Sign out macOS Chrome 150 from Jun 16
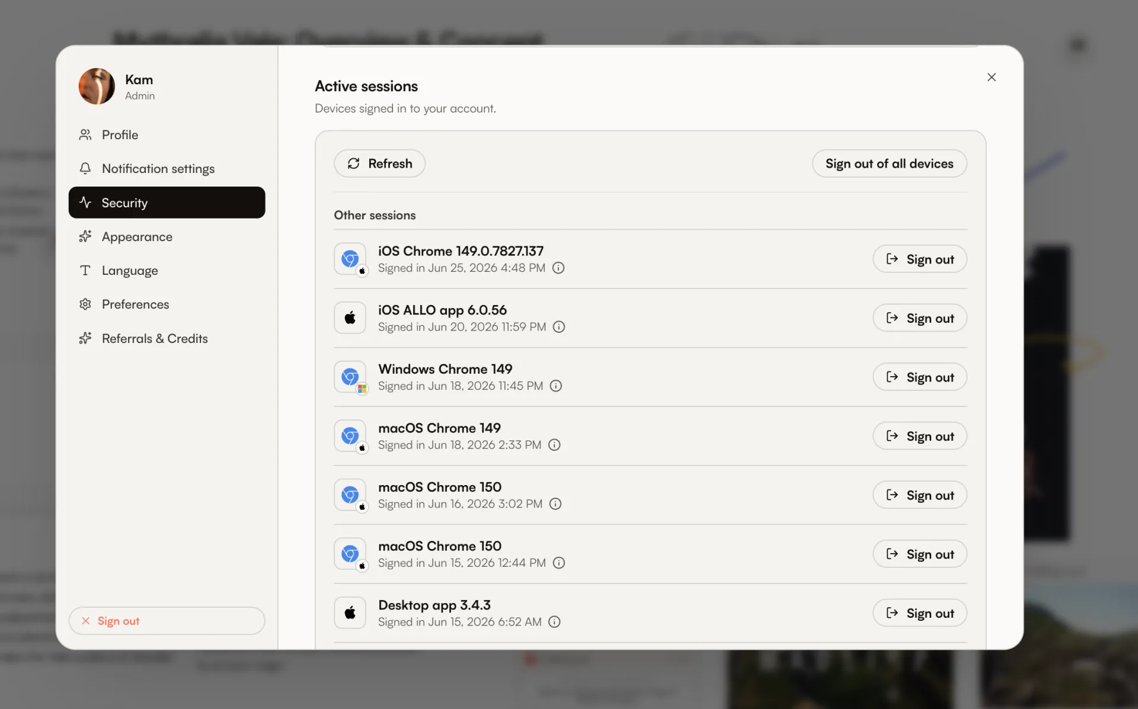The image size is (1138, 709). [919, 495]
